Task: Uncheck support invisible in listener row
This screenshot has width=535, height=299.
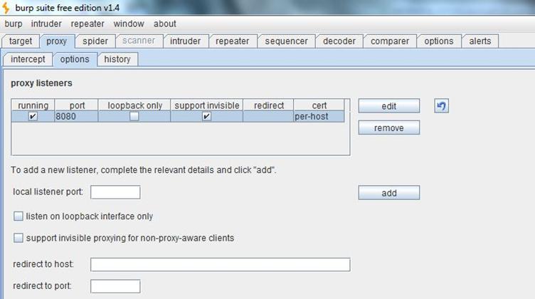Action: (x=206, y=116)
